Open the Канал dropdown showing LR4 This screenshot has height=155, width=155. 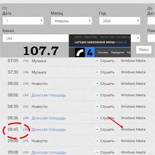(71, 38)
